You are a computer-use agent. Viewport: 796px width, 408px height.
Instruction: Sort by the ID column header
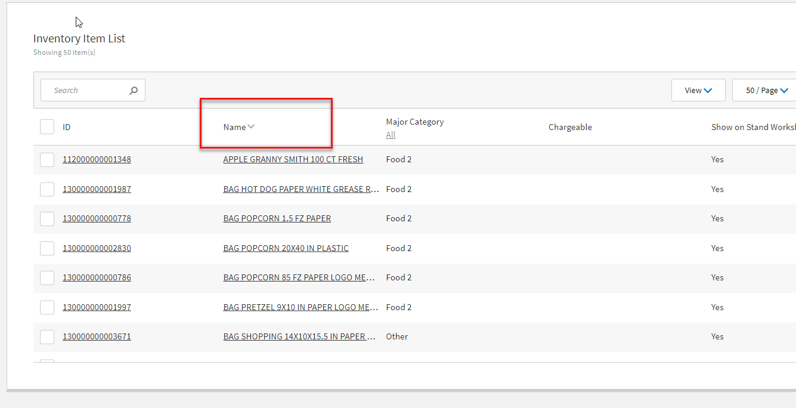point(67,127)
